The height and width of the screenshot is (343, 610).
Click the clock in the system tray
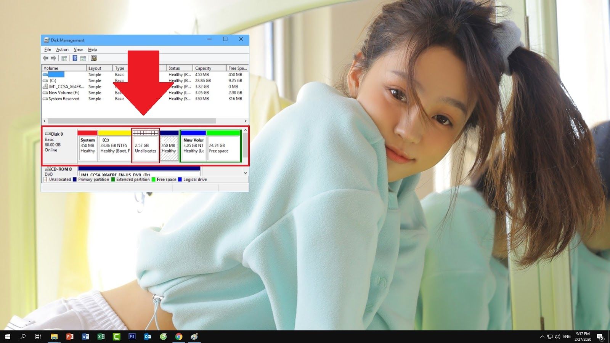pos(583,337)
